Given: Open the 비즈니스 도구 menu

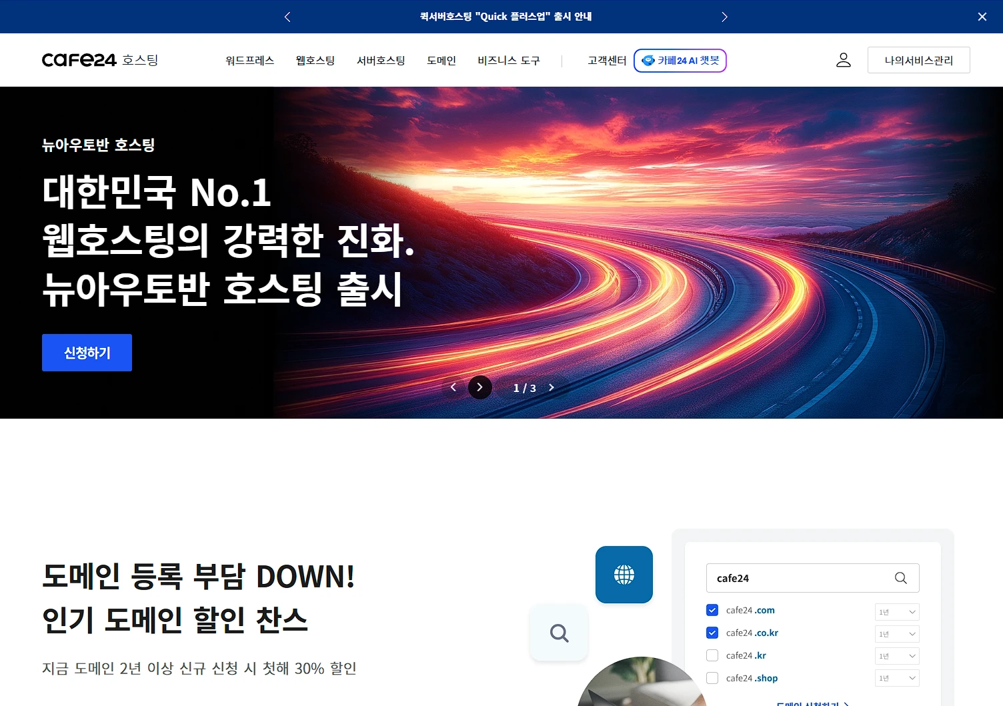Looking at the screenshot, I should point(509,61).
